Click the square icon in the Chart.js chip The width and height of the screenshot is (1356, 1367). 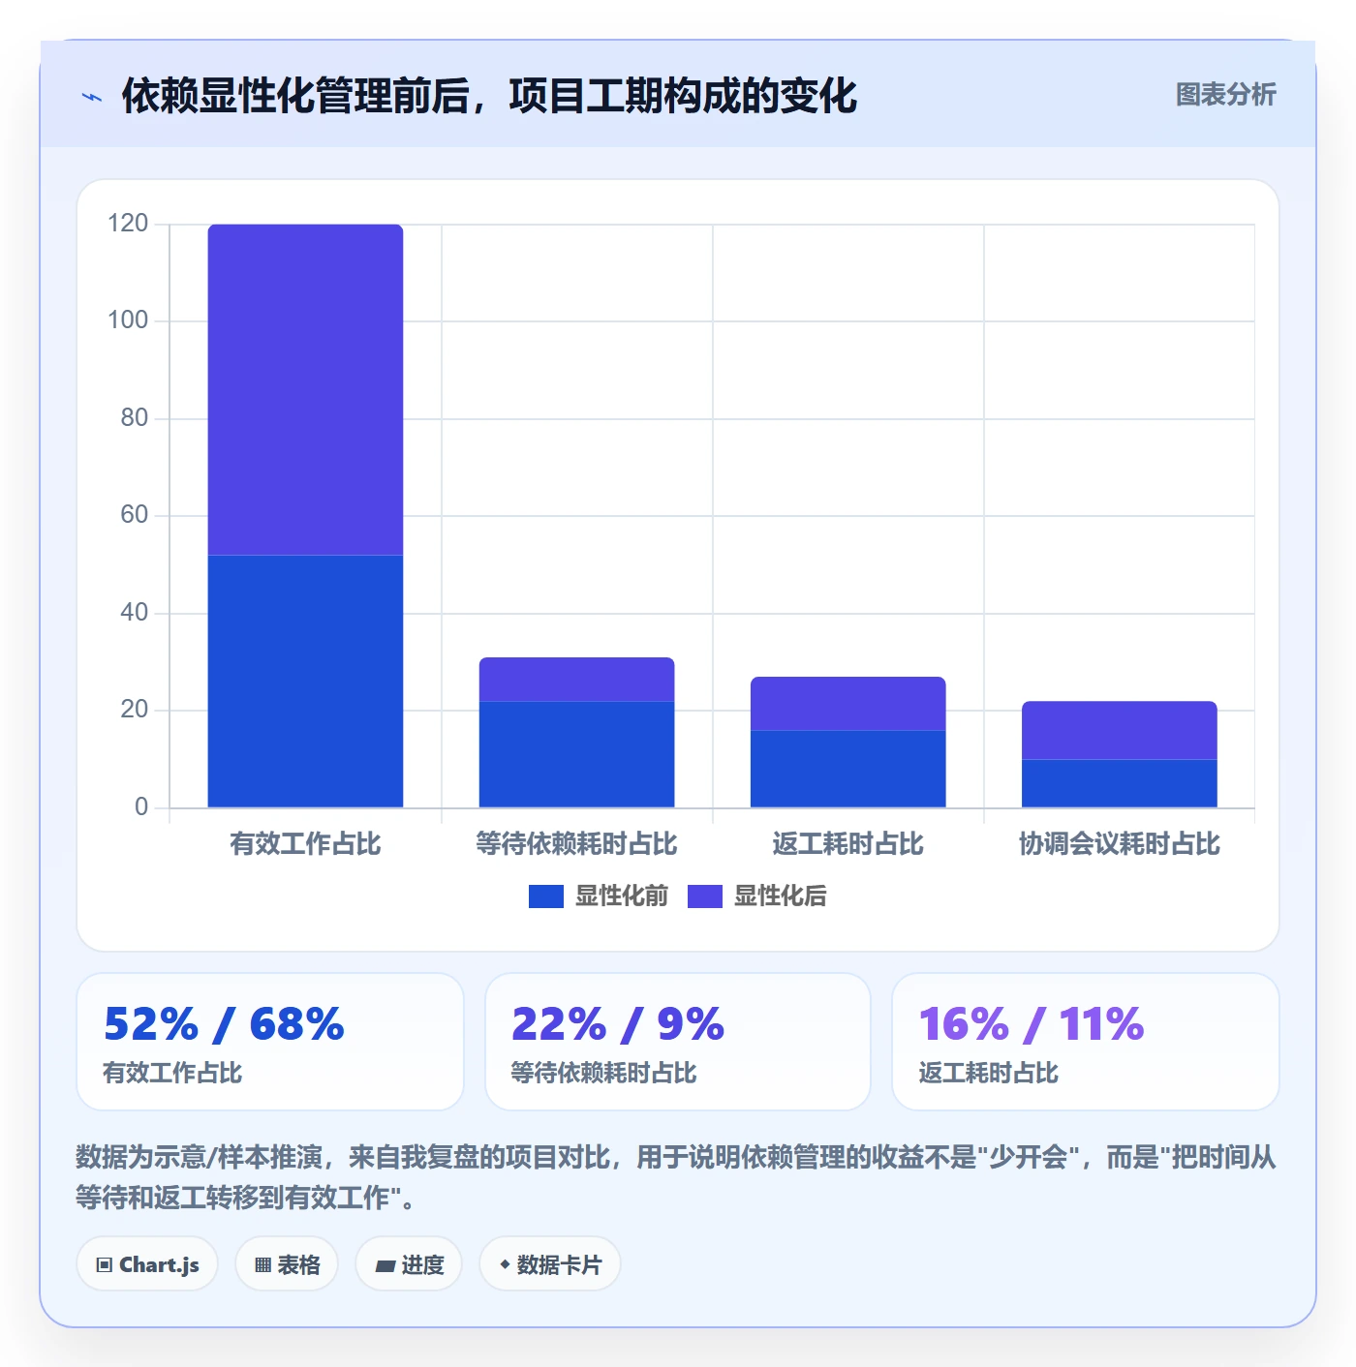tap(105, 1265)
